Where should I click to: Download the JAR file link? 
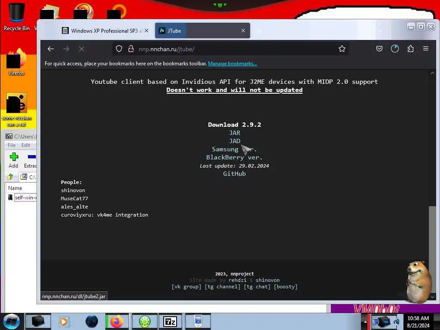click(x=234, y=133)
